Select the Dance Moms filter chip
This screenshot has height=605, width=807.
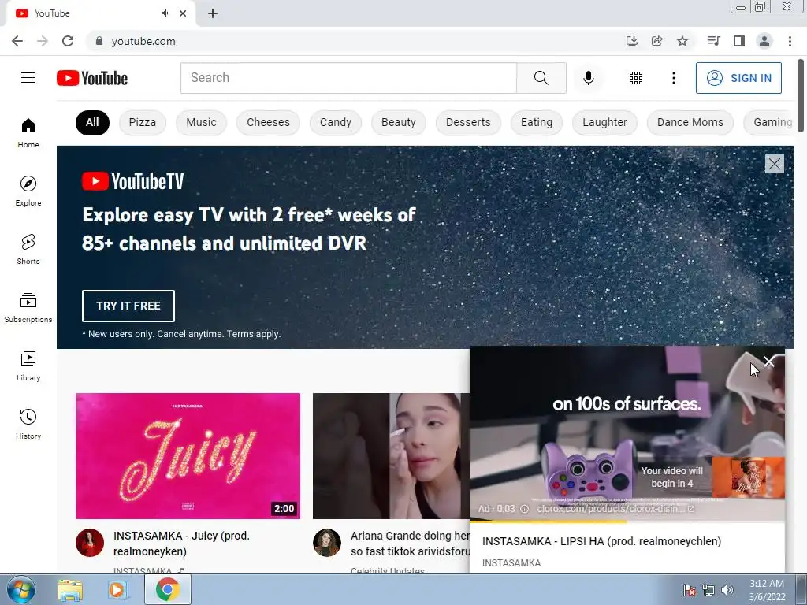(690, 122)
